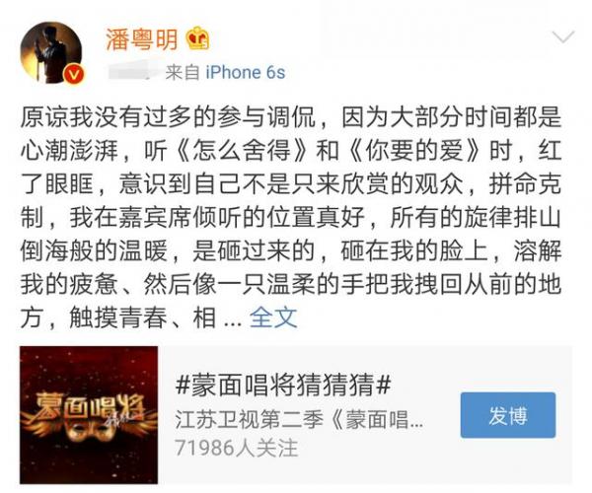
Task: Open the 潘粤明 username link
Action: point(141,39)
